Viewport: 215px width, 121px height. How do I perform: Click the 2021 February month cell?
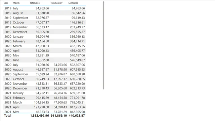click(19, 98)
